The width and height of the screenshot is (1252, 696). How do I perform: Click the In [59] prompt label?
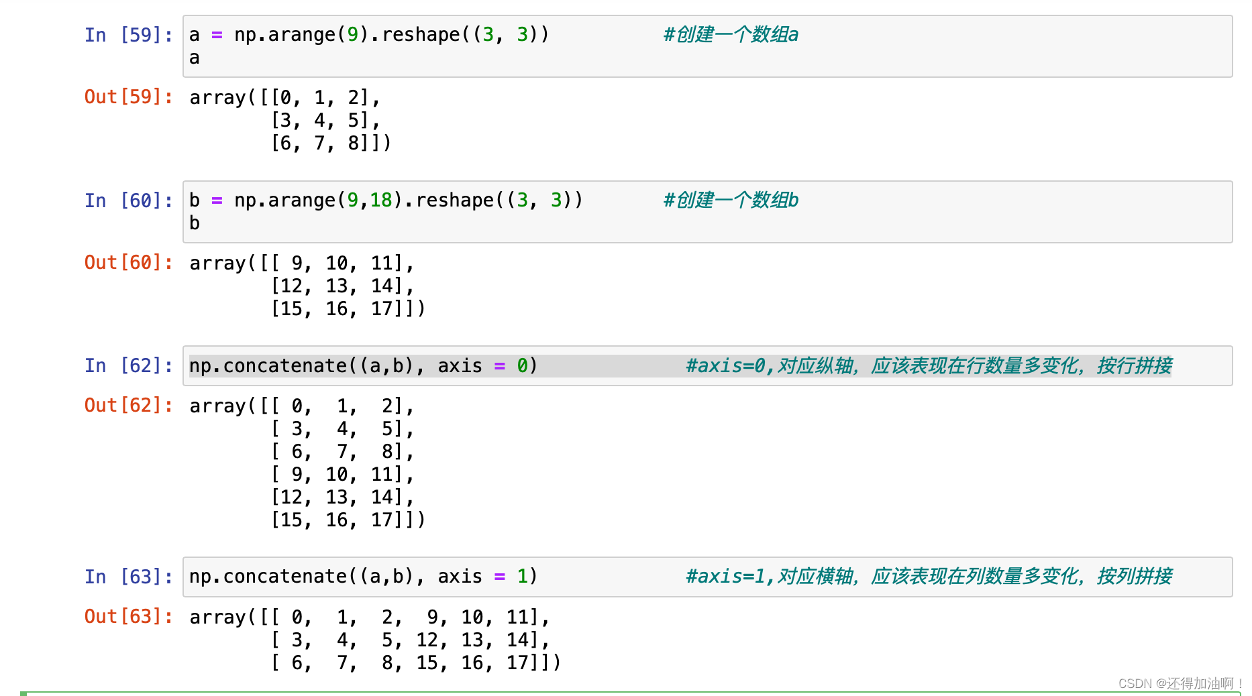point(127,35)
